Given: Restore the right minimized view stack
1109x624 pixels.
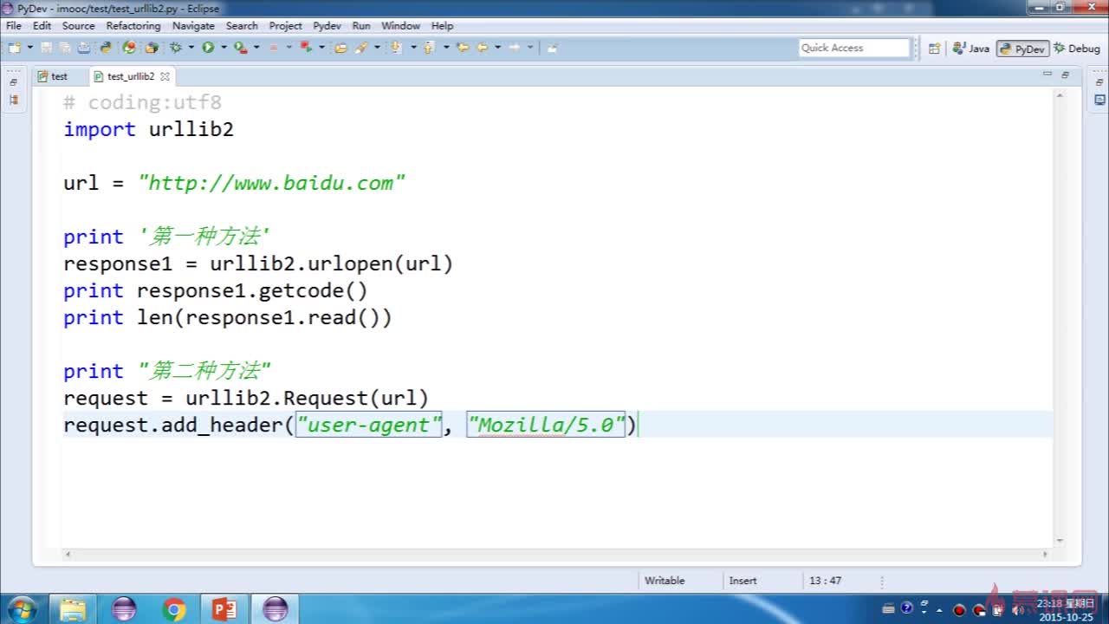Looking at the screenshot, I should coord(1099,82).
